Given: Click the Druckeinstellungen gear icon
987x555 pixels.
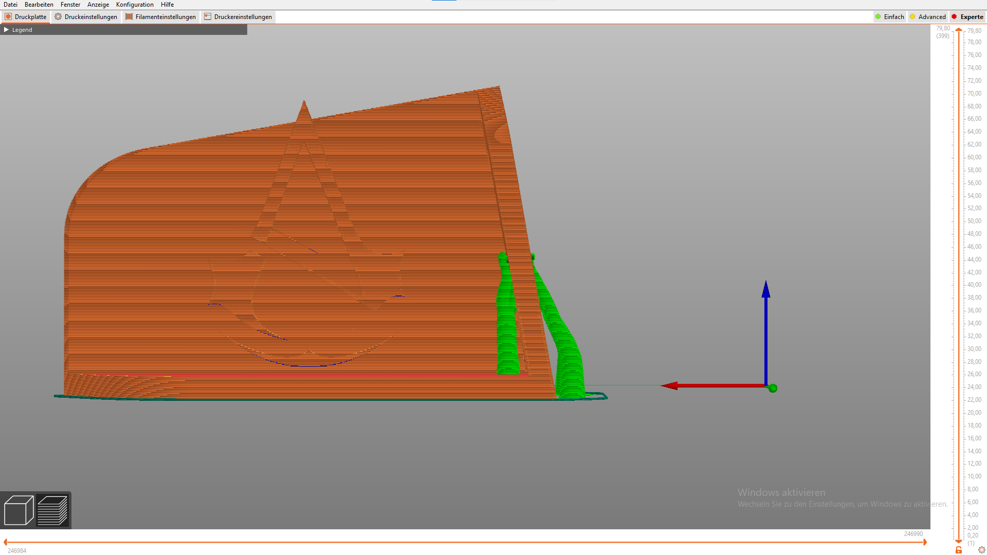Looking at the screenshot, I should pos(58,16).
